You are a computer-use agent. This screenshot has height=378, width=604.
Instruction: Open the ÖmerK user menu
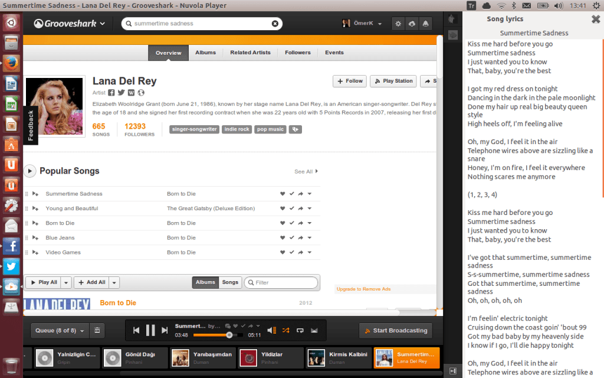click(362, 23)
